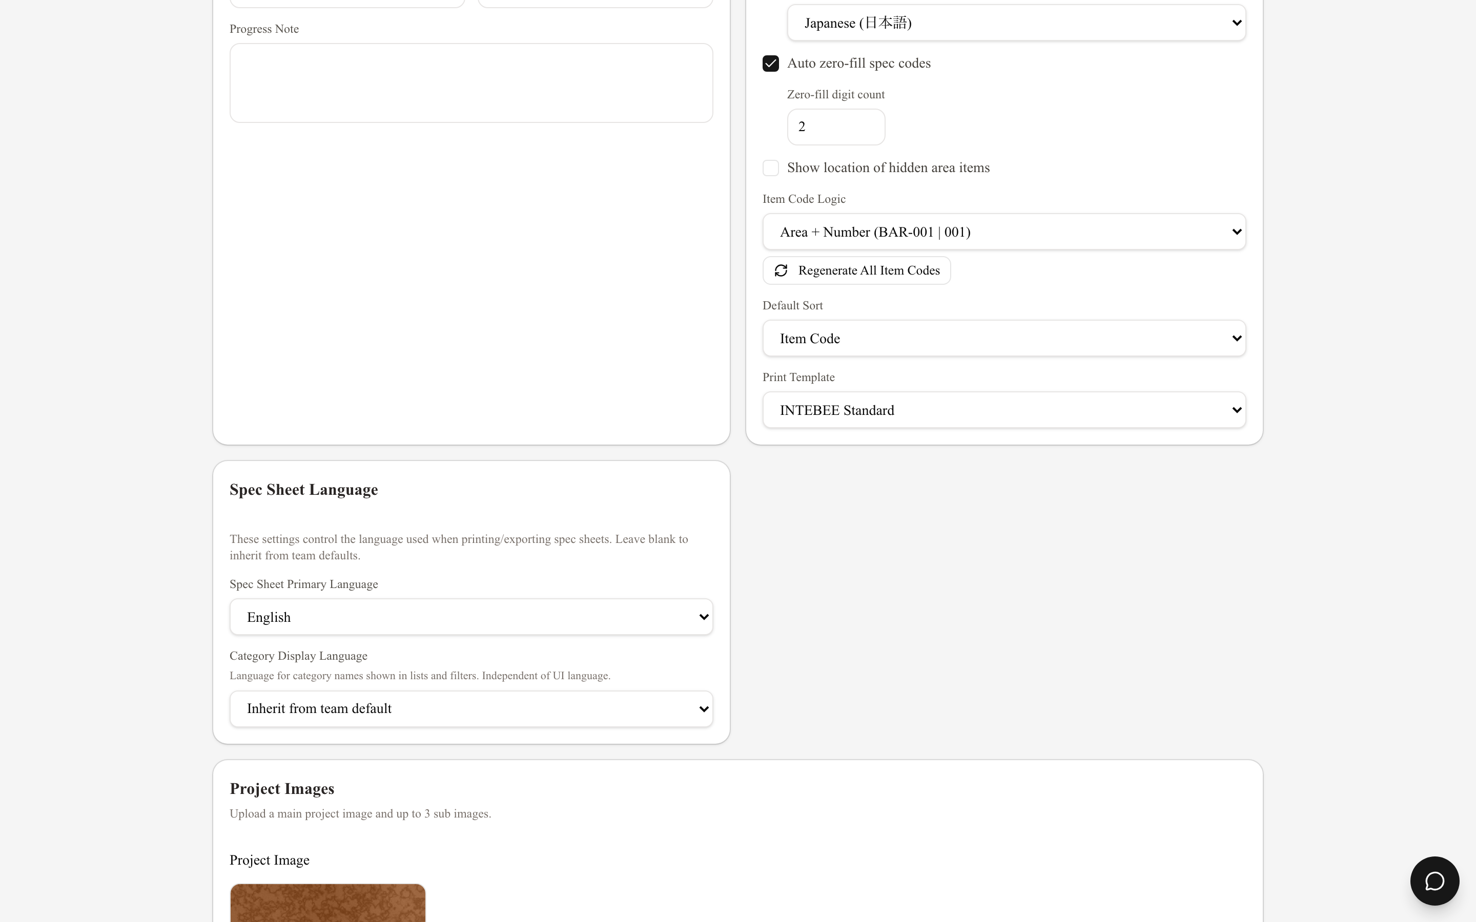The height and width of the screenshot is (922, 1476).
Task: Open the Item Code Logic dropdown
Action: point(1004,232)
